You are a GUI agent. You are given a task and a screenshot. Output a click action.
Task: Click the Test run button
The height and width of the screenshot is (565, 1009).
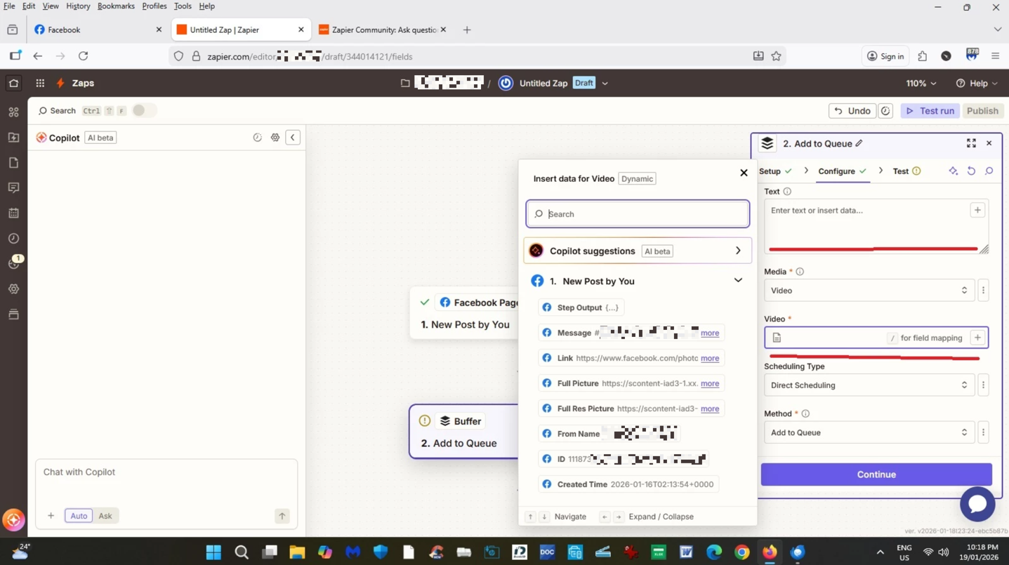point(930,111)
